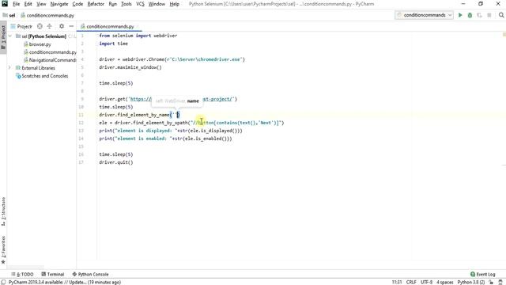
Task: Open the Refactor menu
Action: [x=96, y=4]
